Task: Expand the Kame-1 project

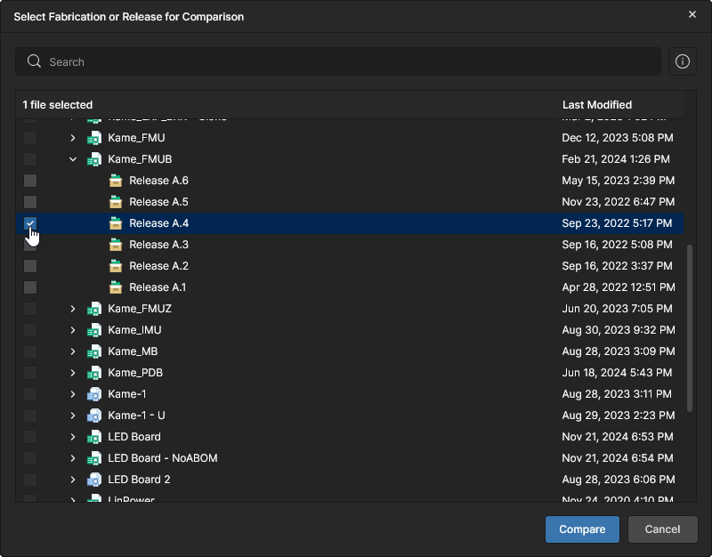Action: (73, 394)
